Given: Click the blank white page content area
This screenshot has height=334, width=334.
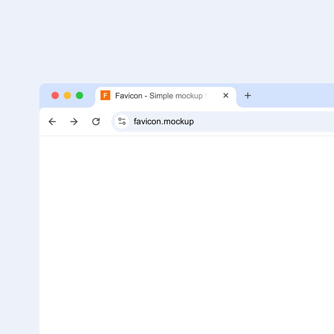Looking at the screenshot, I should coord(188,234).
